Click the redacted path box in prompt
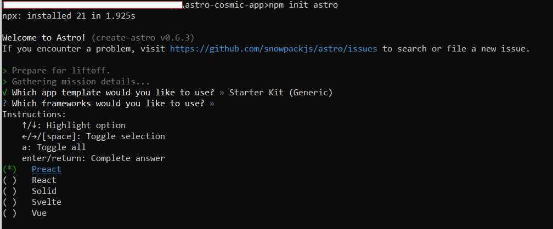This screenshot has width=553, height=229. 92,4
